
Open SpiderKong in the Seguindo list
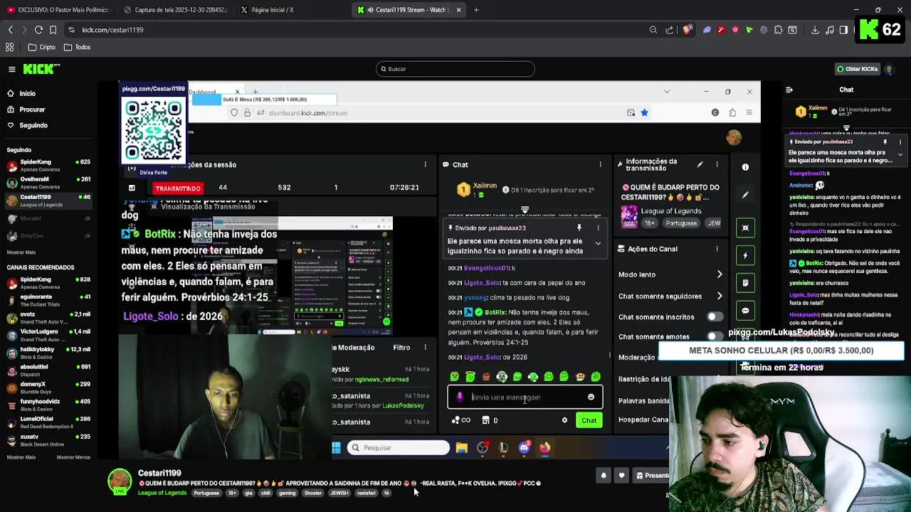47,166
